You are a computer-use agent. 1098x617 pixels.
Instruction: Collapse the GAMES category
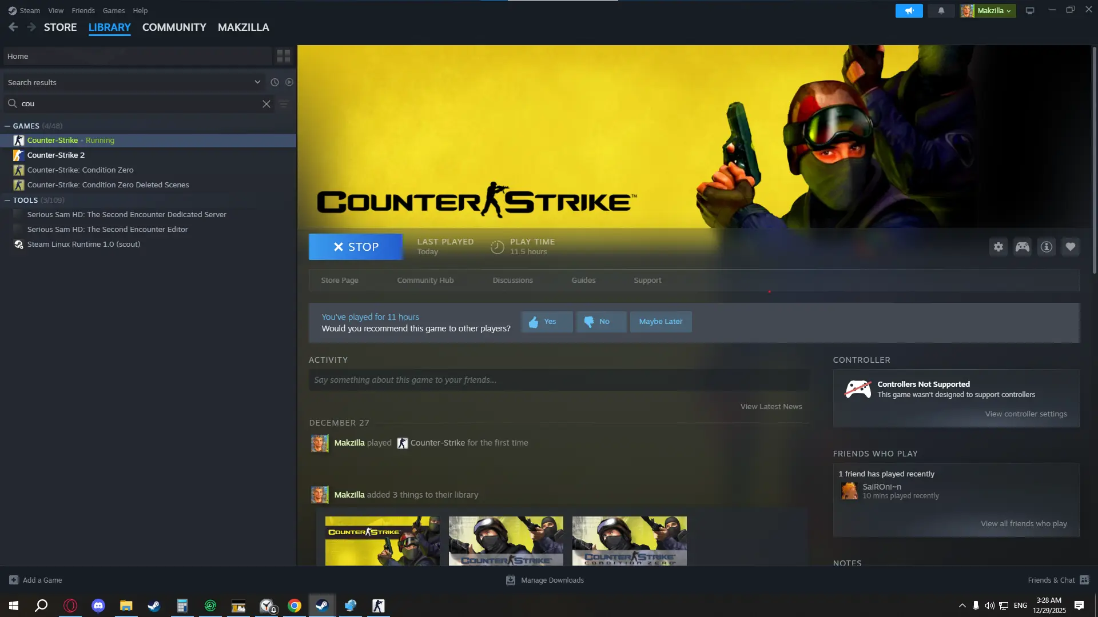(x=7, y=126)
